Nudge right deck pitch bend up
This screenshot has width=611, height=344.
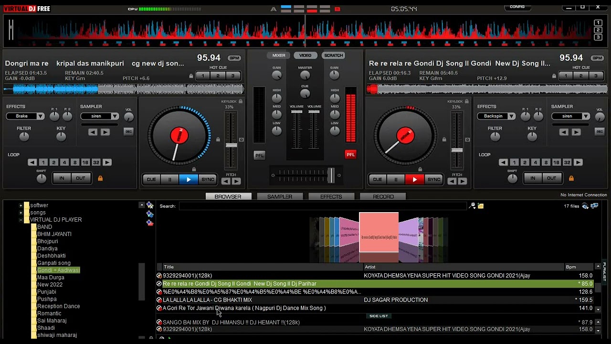(x=462, y=181)
